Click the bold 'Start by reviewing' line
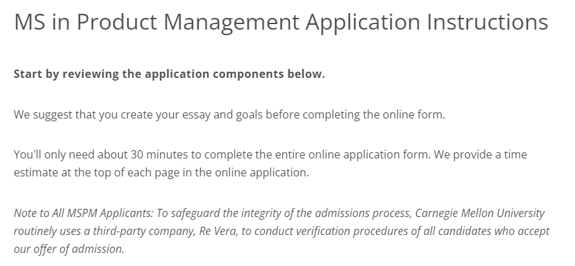The image size is (575, 266). point(169,74)
